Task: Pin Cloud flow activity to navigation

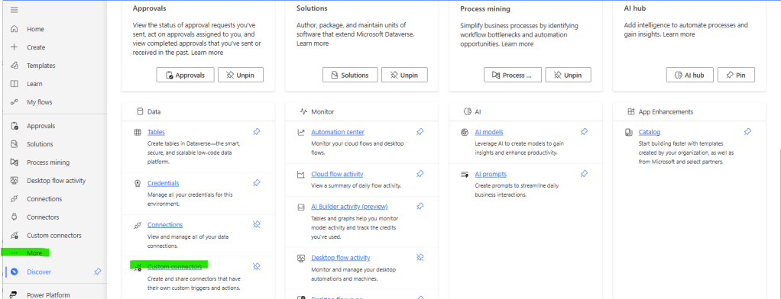Action: 420,174
